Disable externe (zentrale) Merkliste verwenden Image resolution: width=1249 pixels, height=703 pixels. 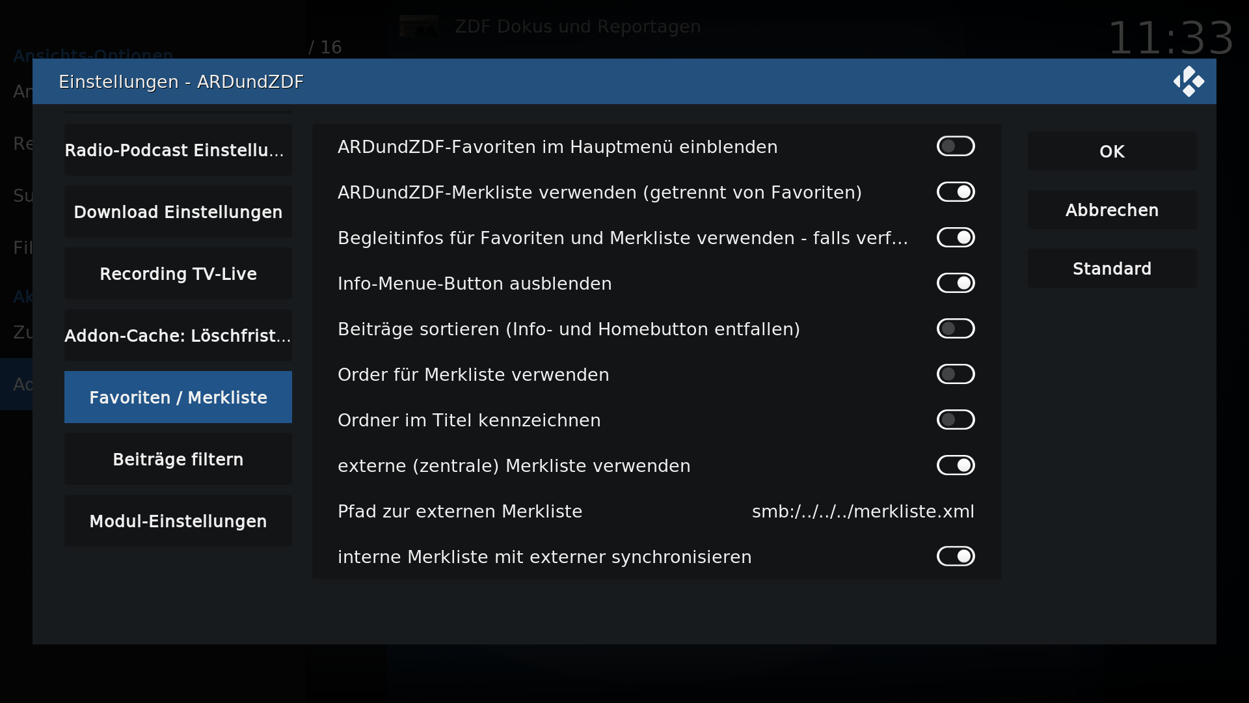pos(956,465)
